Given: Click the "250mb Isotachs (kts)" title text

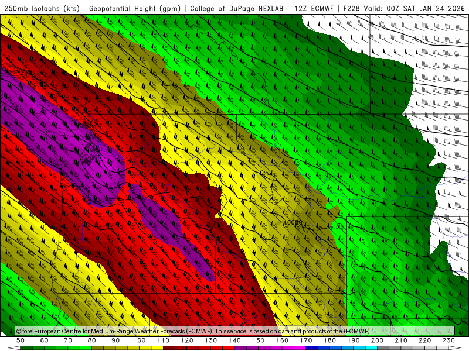Looking at the screenshot, I should click(x=42, y=8).
